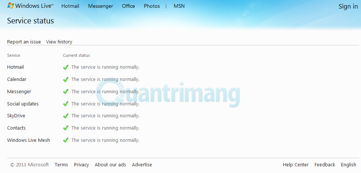The height and width of the screenshot is (173, 361).
Task: Open Messenger in the top navigation bar
Action: [101, 6]
